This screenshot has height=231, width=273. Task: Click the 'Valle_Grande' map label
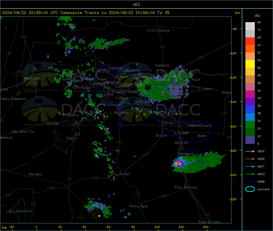tap(90, 112)
